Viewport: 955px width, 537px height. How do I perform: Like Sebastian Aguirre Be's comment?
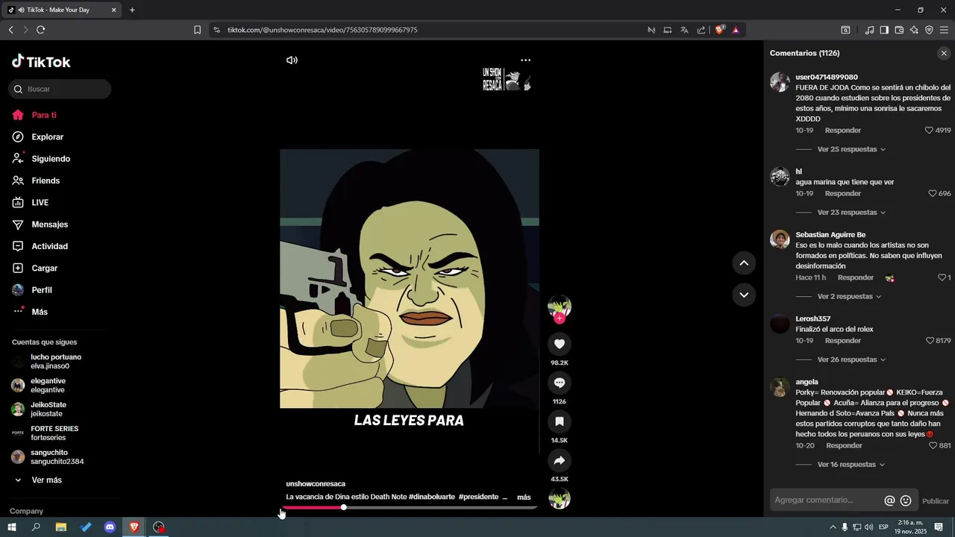click(x=942, y=277)
